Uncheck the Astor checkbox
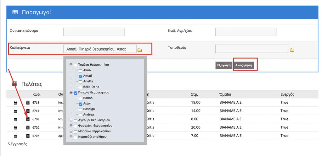Viewport: 322px width, 156px height. pos(81,104)
